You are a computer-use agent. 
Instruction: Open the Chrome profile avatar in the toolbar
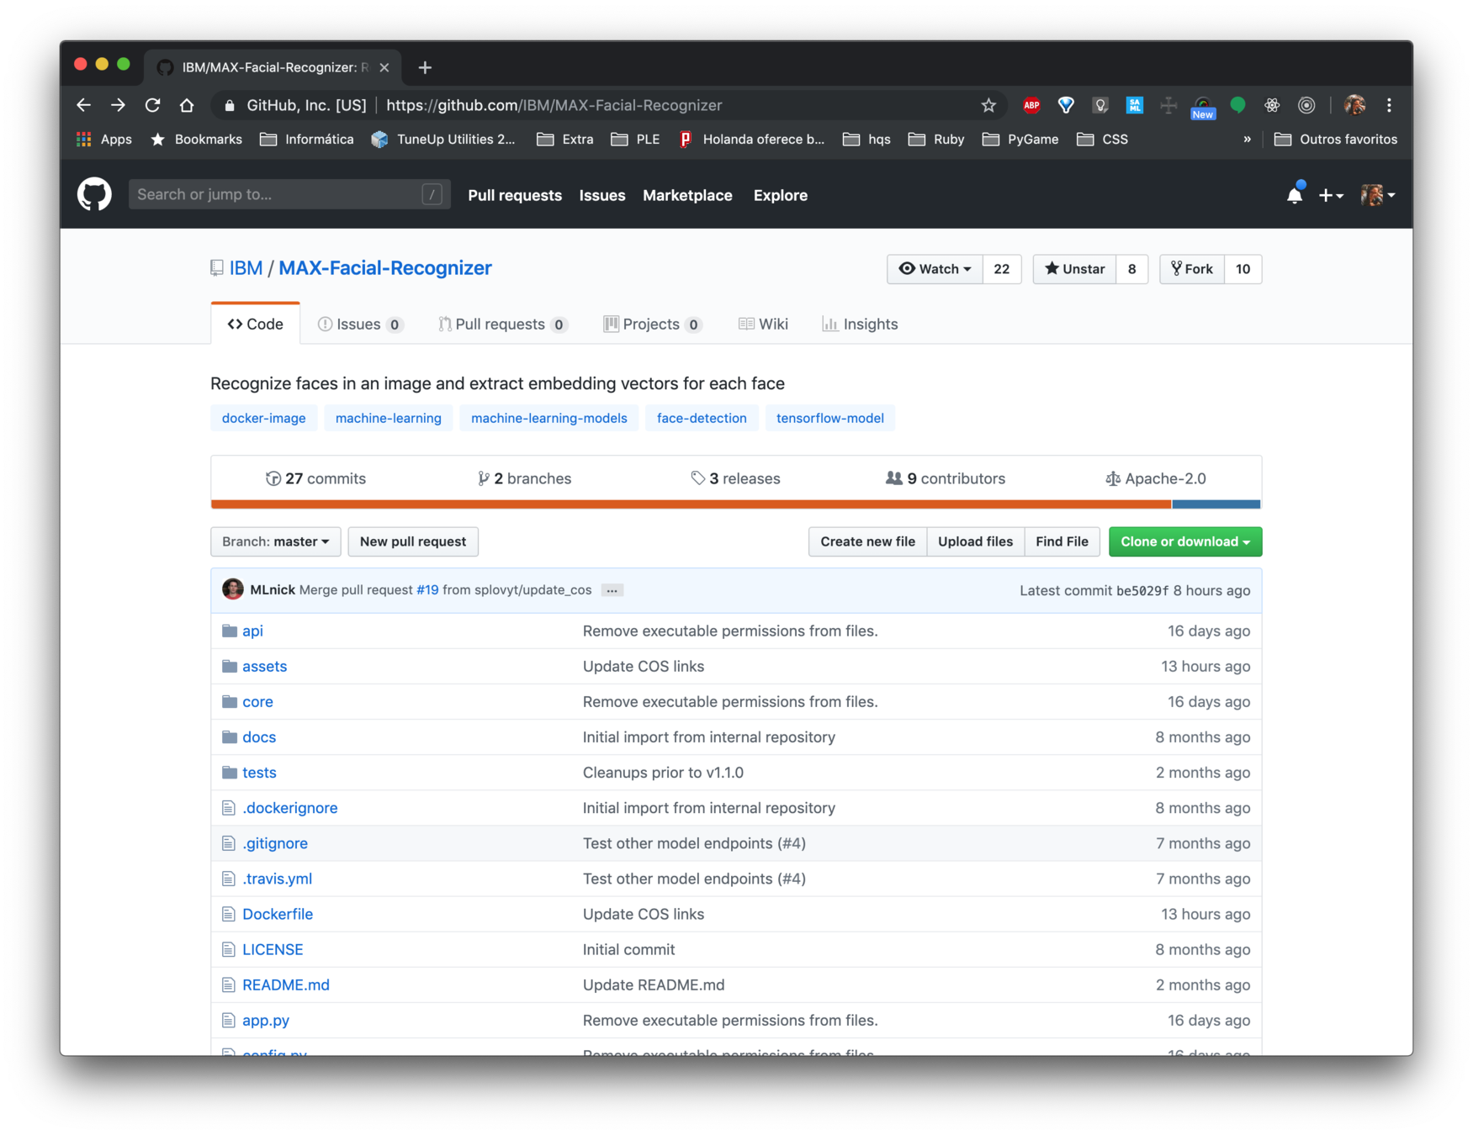pos(1354,105)
